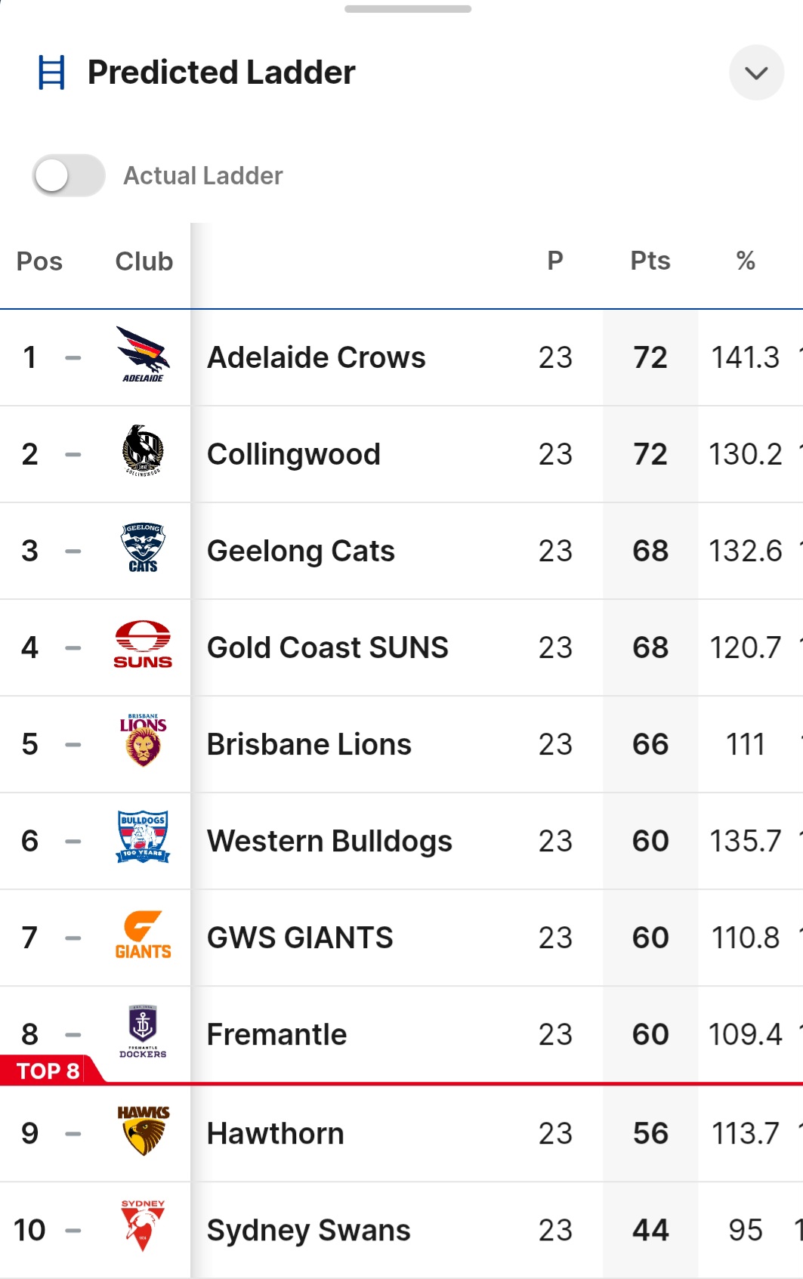This screenshot has height=1279, width=803.
Task: Tap the Brisbane Lions club logo
Action: coord(143,740)
